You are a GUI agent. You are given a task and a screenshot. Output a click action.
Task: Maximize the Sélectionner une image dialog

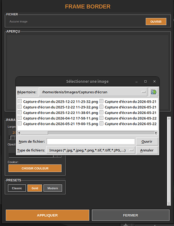146,81
